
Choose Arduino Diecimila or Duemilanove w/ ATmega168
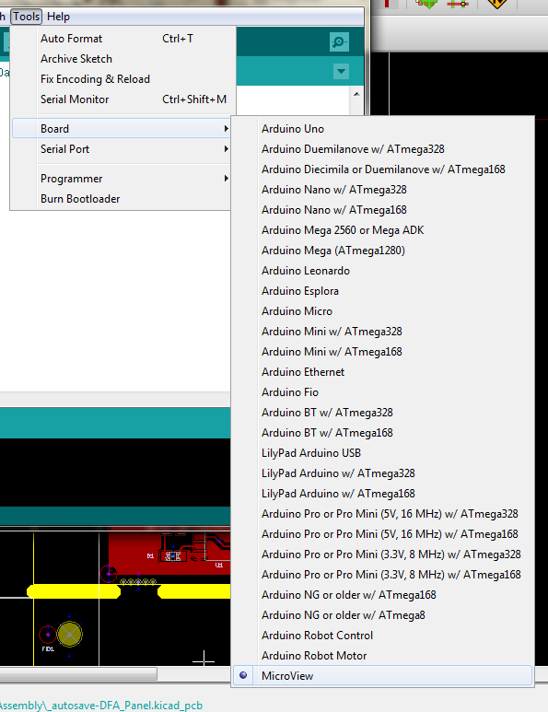382,169
